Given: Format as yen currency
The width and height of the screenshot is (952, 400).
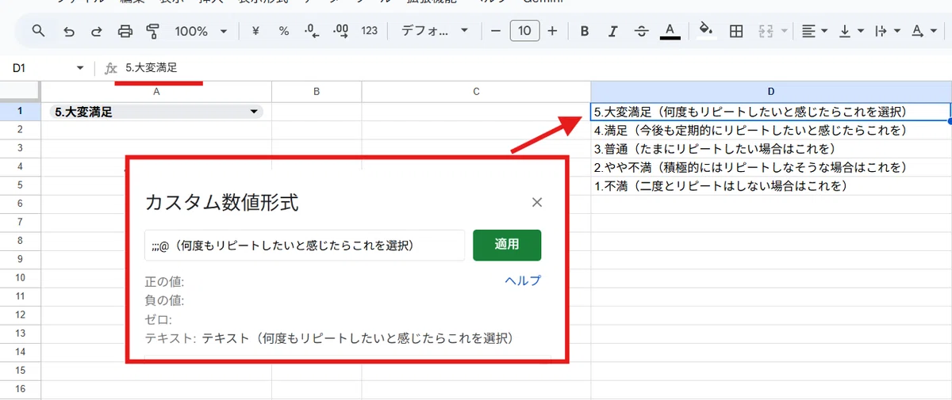Looking at the screenshot, I should 255,32.
